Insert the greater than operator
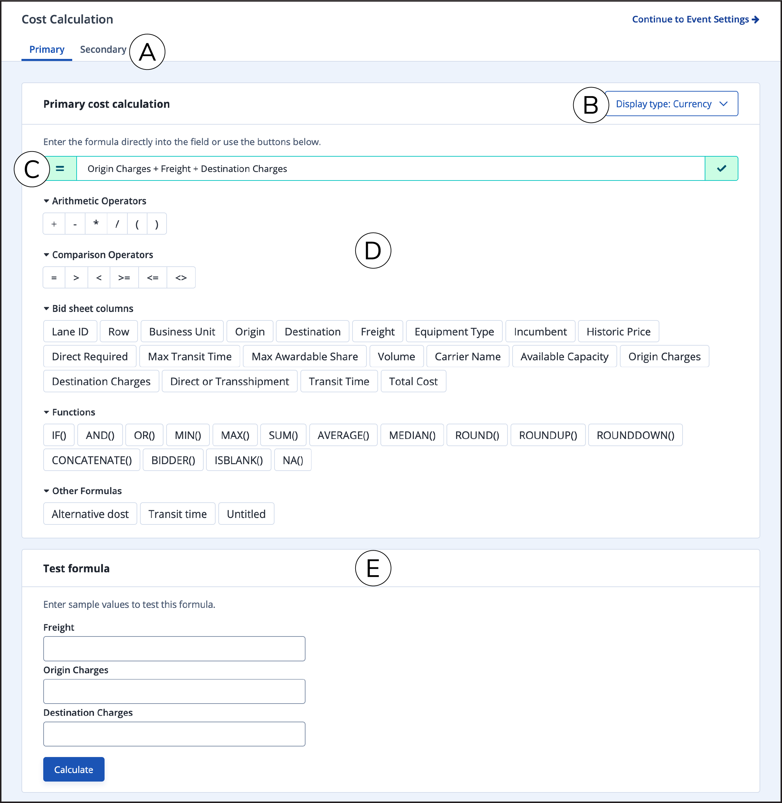This screenshot has width=782, height=803. pos(76,278)
